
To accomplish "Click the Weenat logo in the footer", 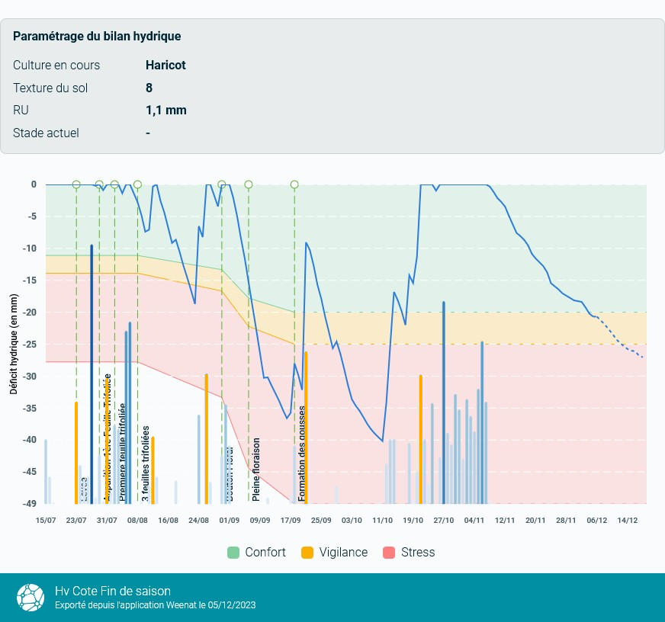I will (31, 598).
